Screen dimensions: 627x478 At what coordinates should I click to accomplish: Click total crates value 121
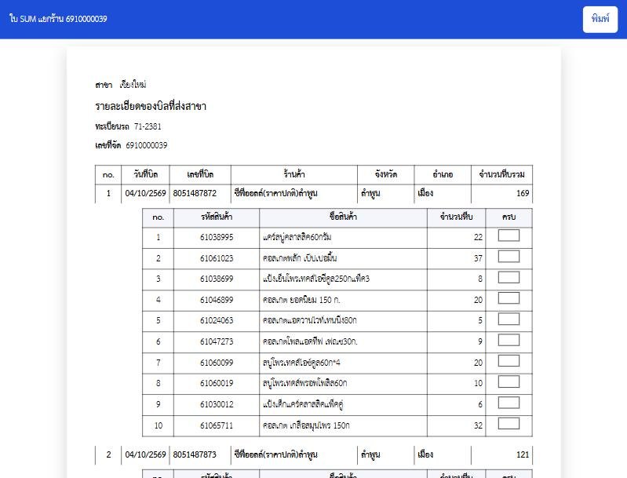coord(523,454)
